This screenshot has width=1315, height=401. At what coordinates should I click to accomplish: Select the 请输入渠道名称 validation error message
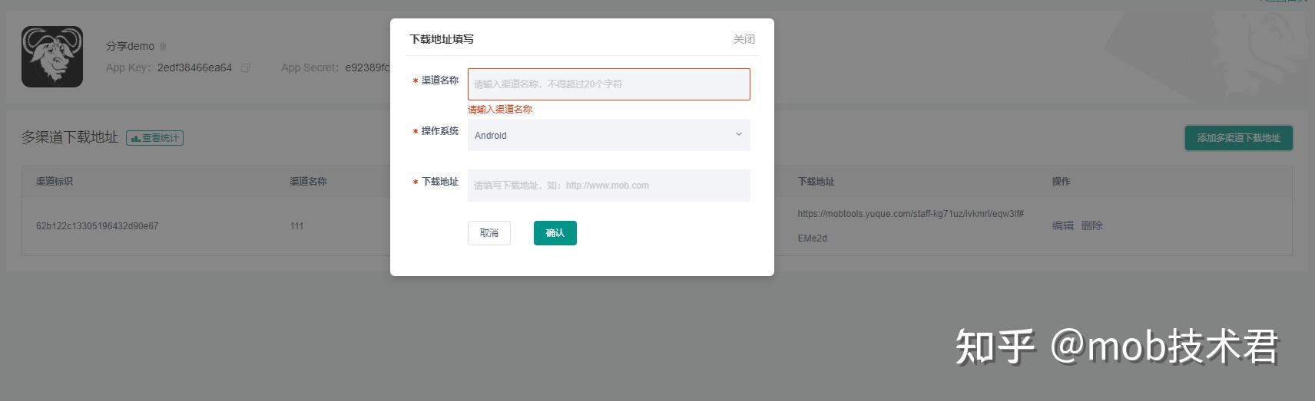tap(500, 110)
